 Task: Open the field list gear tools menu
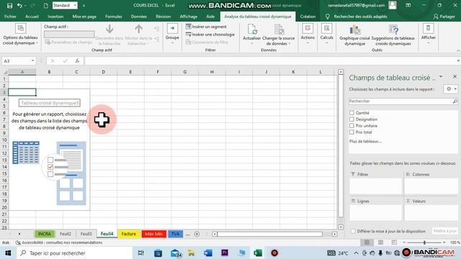coord(451,89)
